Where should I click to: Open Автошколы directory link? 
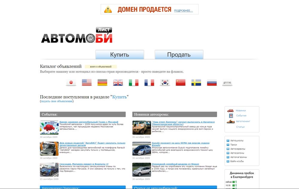tap(237, 141)
